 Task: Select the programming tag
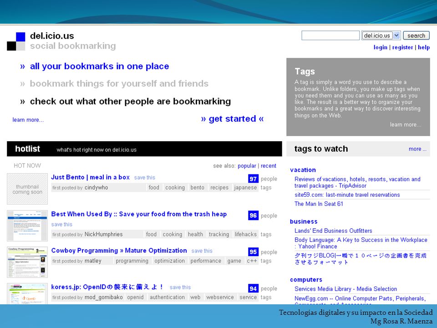[132, 261]
